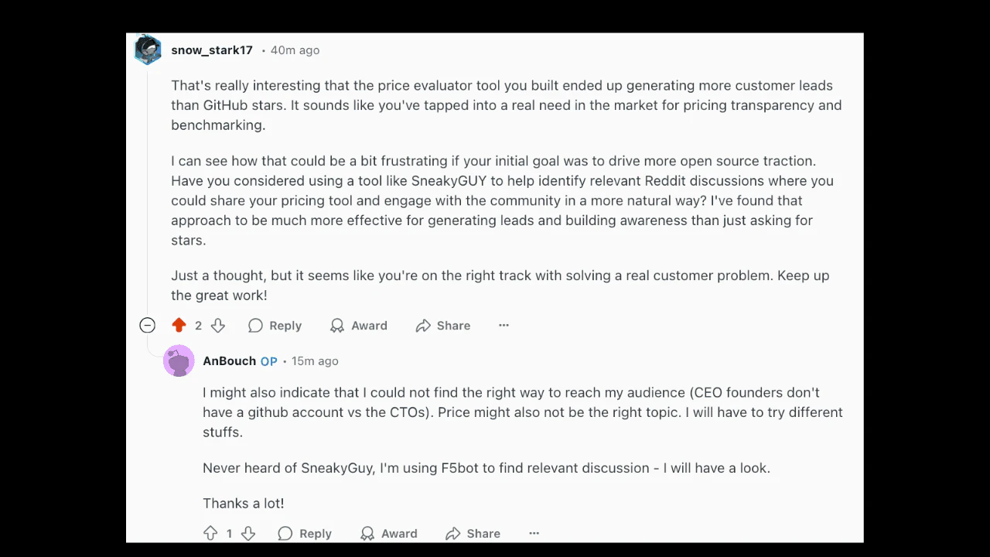Collapse the snow_stark17 comment thread
This screenshot has height=557, width=990.
point(147,325)
